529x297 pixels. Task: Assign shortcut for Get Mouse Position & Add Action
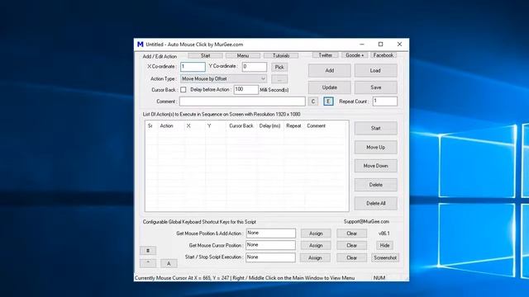[316, 233]
